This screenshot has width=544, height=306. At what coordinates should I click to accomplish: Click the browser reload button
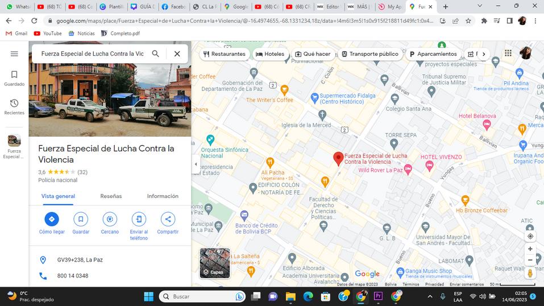coord(34,21)
